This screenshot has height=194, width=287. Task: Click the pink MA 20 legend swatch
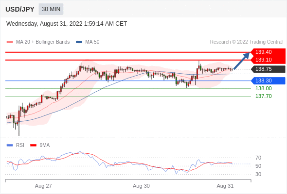click(10, 42)
